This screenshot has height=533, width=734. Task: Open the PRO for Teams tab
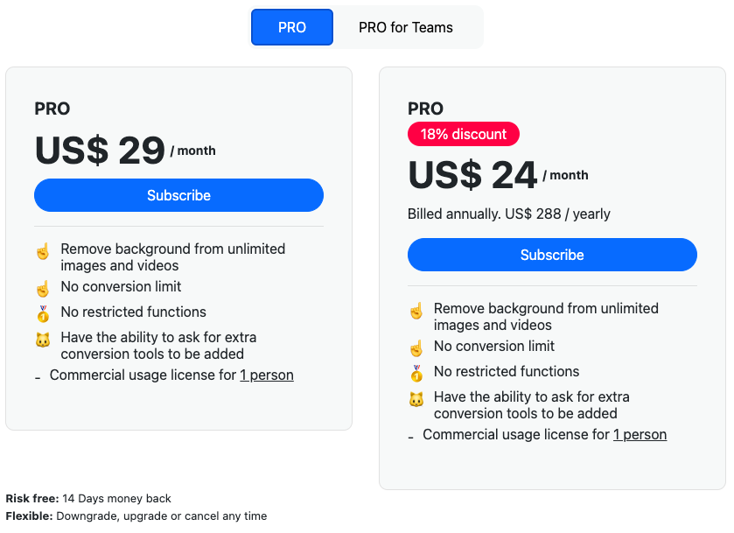[x=405, y=27]
